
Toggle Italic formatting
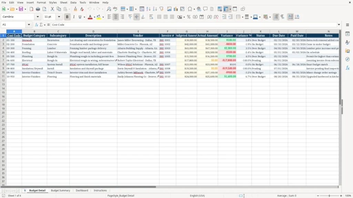coord(74,17)
